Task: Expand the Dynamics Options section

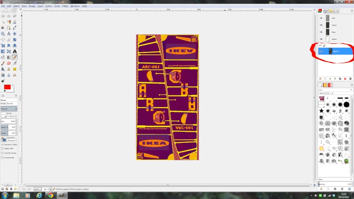Action: click(2, 145)
